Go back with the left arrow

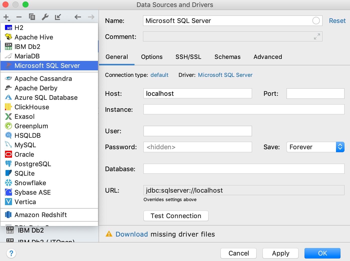tap(78, 17)
